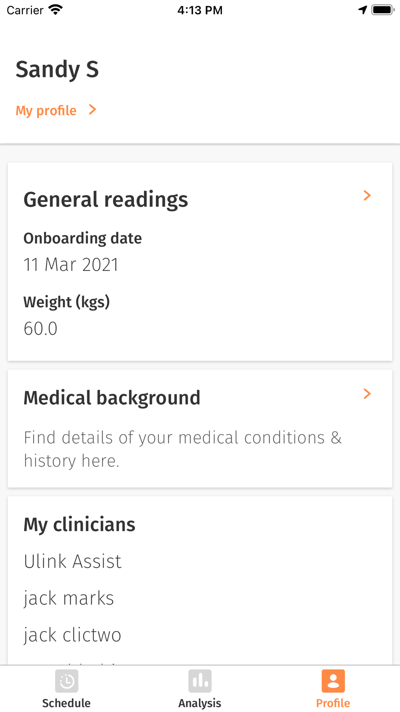
Task: Tap the Wi-Fi status icon
Action: point(56,10)
